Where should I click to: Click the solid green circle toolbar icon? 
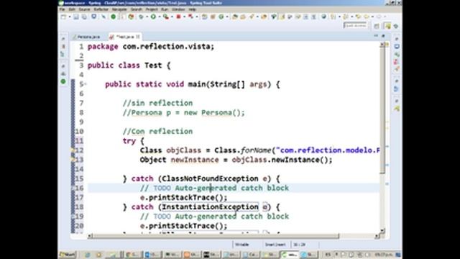[113, 17]
